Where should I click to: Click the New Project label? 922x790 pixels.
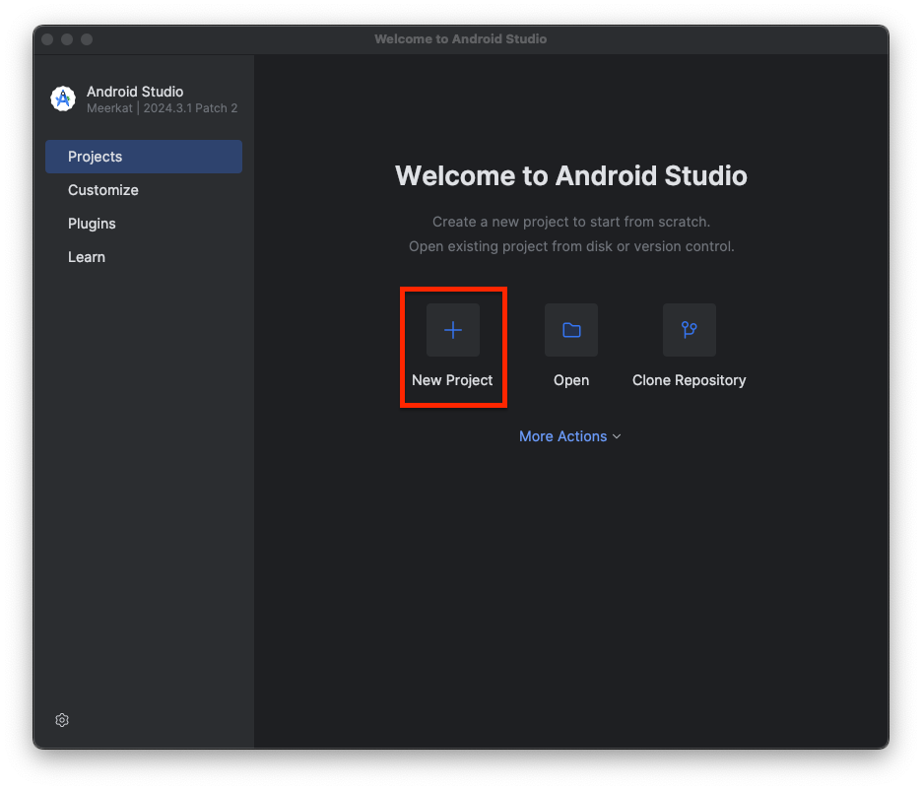(x=453, y=380)
